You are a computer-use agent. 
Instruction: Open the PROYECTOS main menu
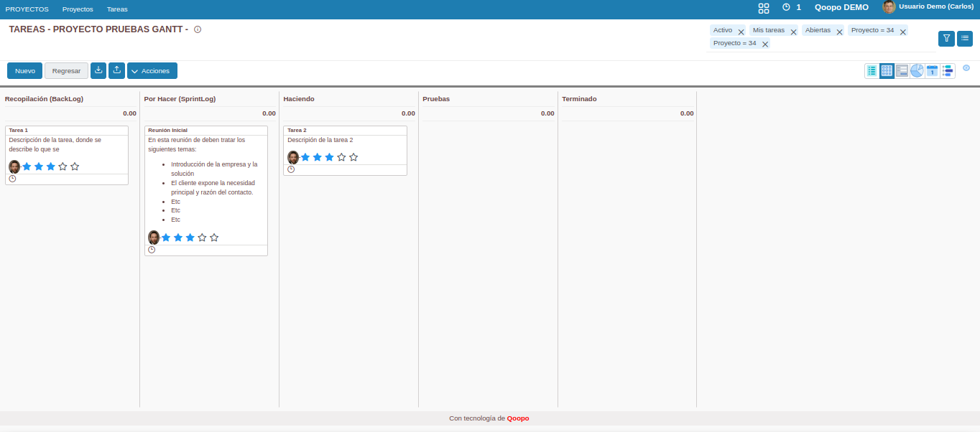pos(27,9)
